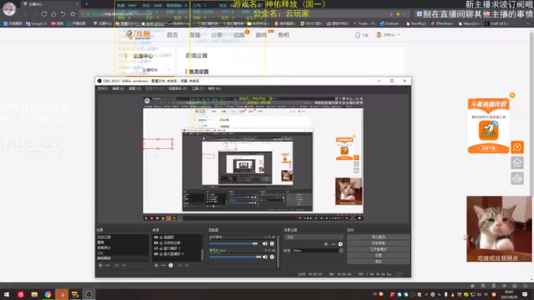Move scene down in the scenes list
534x300 pixels.
coord(124,265)
